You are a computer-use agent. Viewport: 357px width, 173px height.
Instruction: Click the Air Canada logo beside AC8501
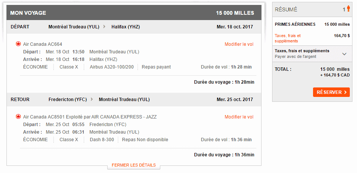[x=18, y=117]
